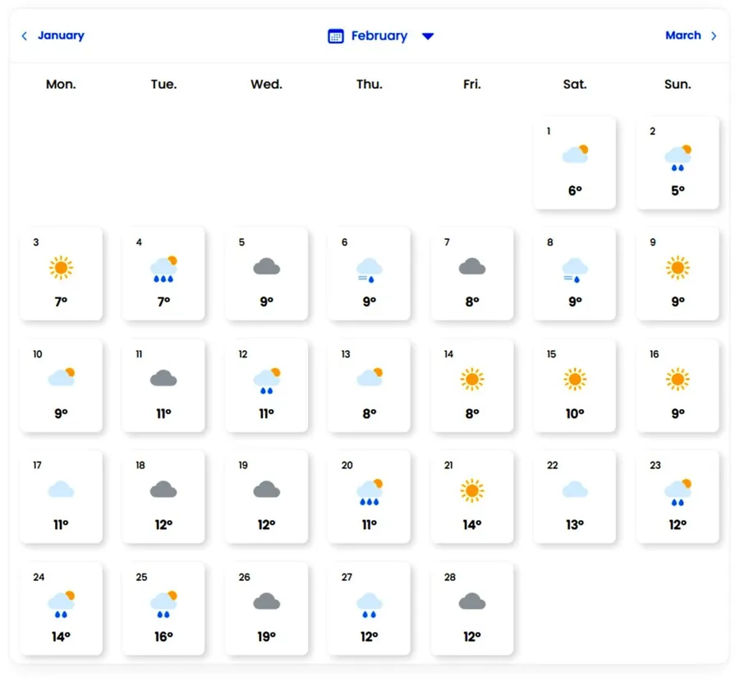The height and width of the screenshot is (682, 739).
Task: Select the sunny icon on February 3
Action: 61,267
